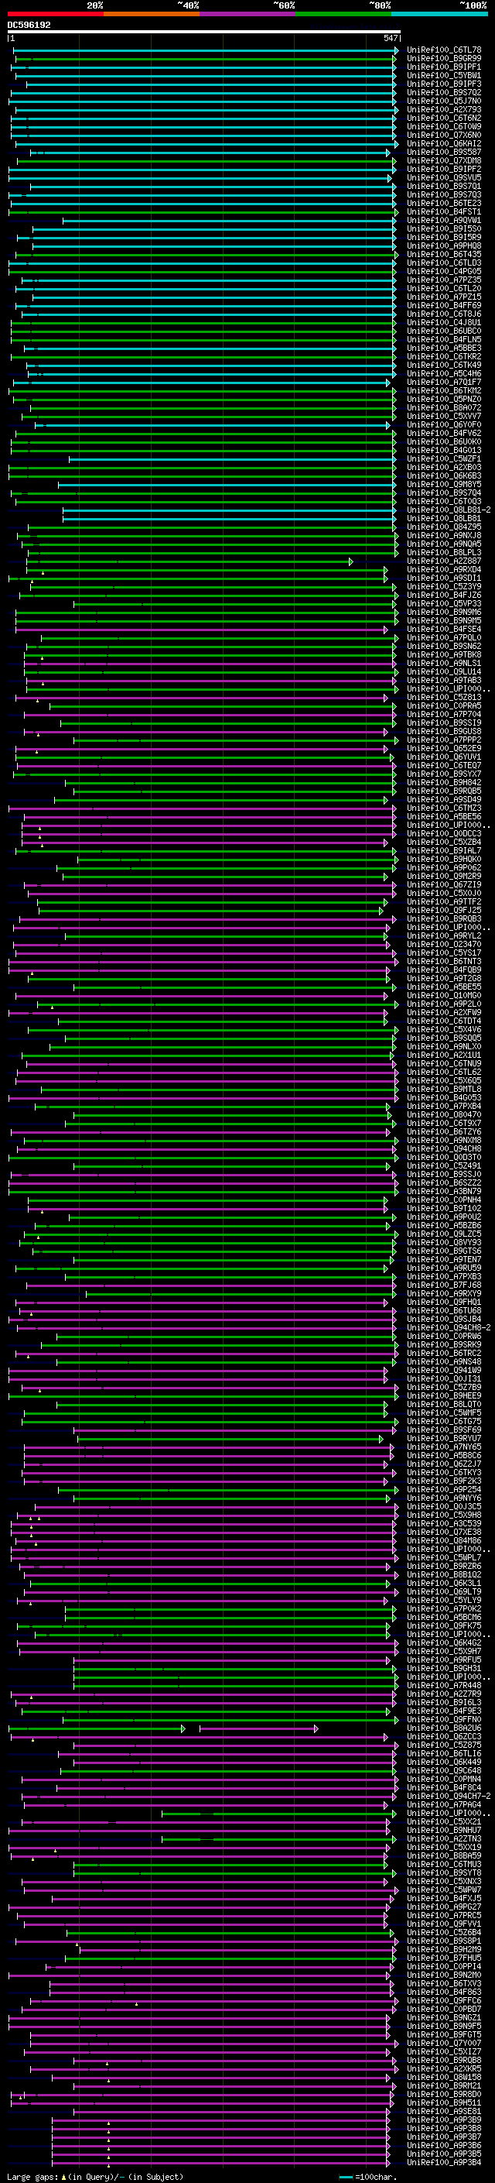Screen dimensions: 495x2183
Task: Click the cyan ~100% identity legend bar
Action: (x=439, y=14)
